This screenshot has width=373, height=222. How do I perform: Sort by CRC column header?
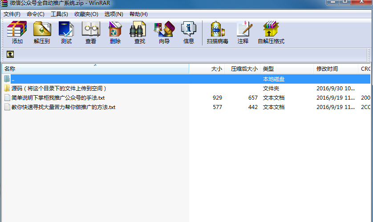coord(365,69)
